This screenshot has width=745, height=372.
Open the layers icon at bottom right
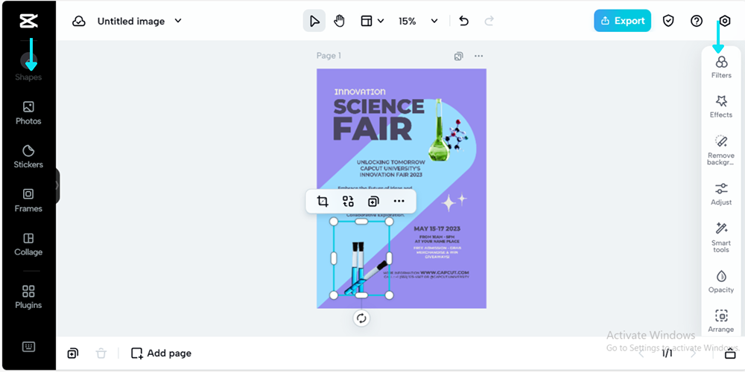(x=730, y=353)
